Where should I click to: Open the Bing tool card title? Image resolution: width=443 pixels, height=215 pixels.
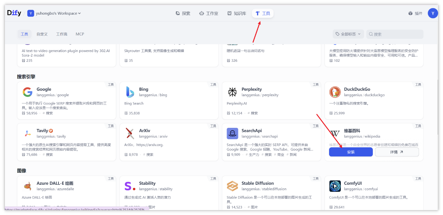point(144,89)
